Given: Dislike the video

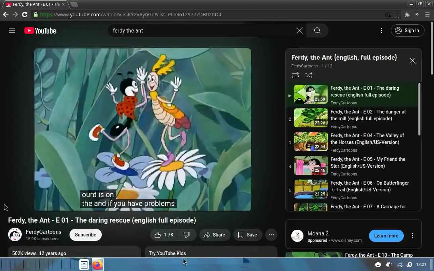Looking at the screenshot, I should point(187,235).
